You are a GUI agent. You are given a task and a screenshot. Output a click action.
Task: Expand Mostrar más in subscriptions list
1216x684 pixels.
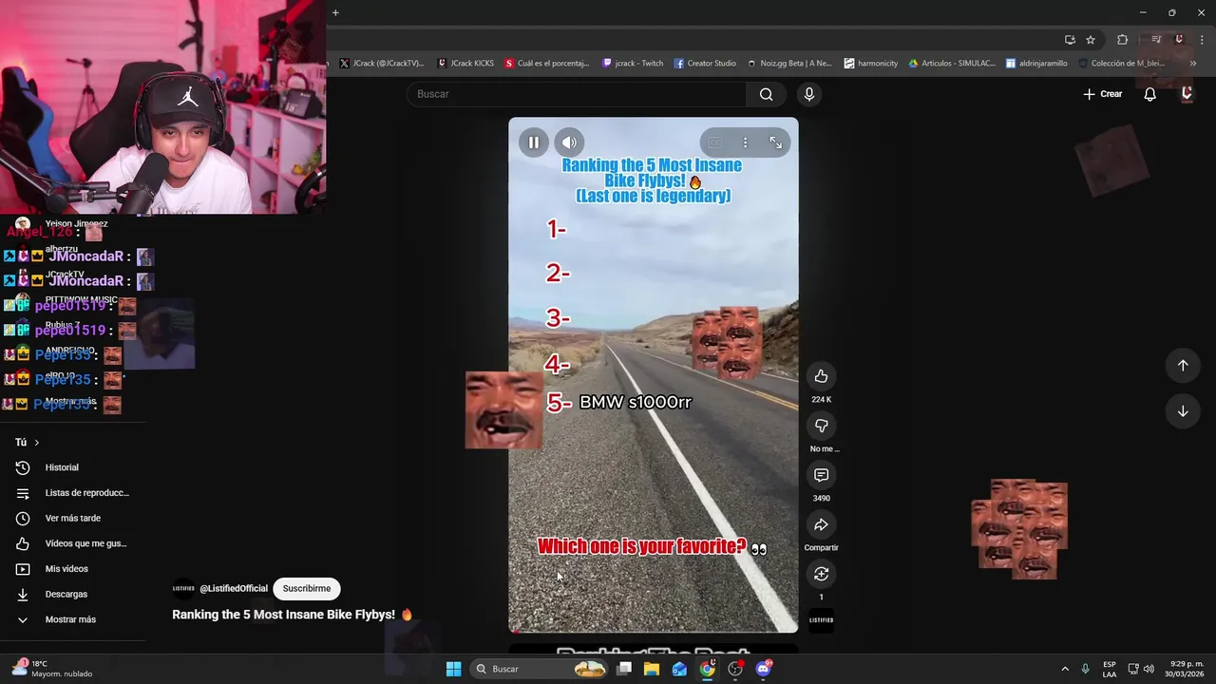click(x=70, y=401)
